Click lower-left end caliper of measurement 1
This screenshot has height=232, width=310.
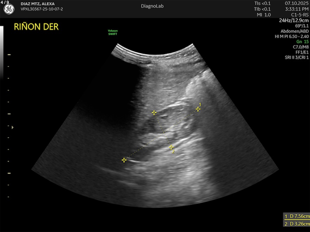tap(124, 160)
